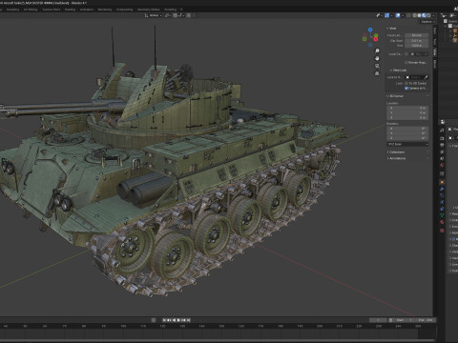
Task: Switch to the UV Editing workspace
Action: 31,10
